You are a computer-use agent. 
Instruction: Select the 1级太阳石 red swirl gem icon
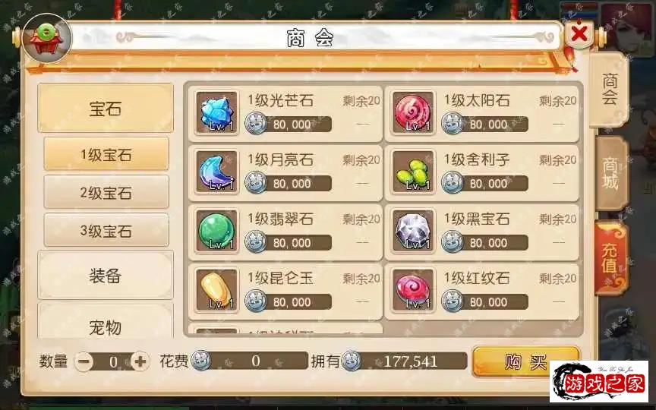[x=413, y=112]
